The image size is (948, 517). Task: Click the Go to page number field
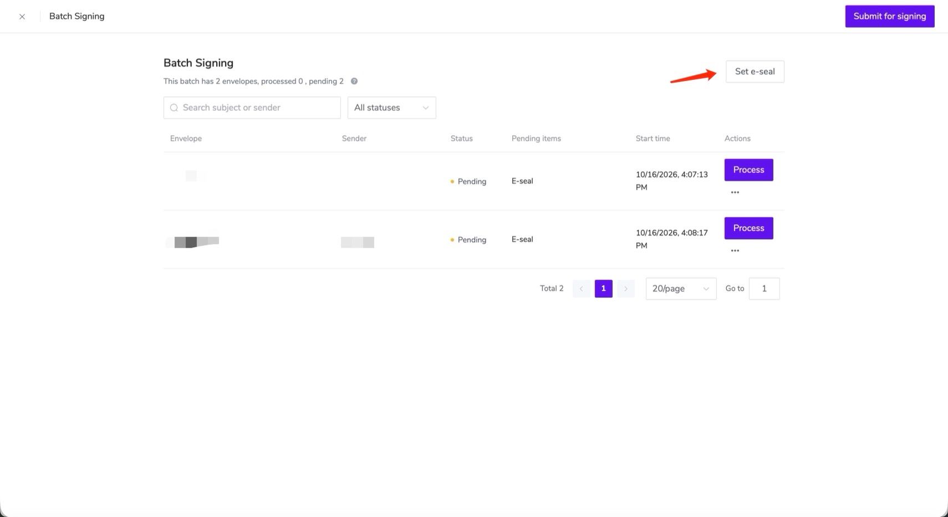click(x=764, y=289)
